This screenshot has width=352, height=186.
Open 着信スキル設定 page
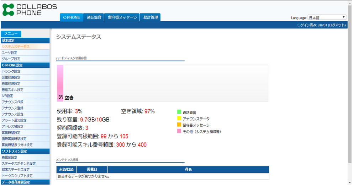12,90
